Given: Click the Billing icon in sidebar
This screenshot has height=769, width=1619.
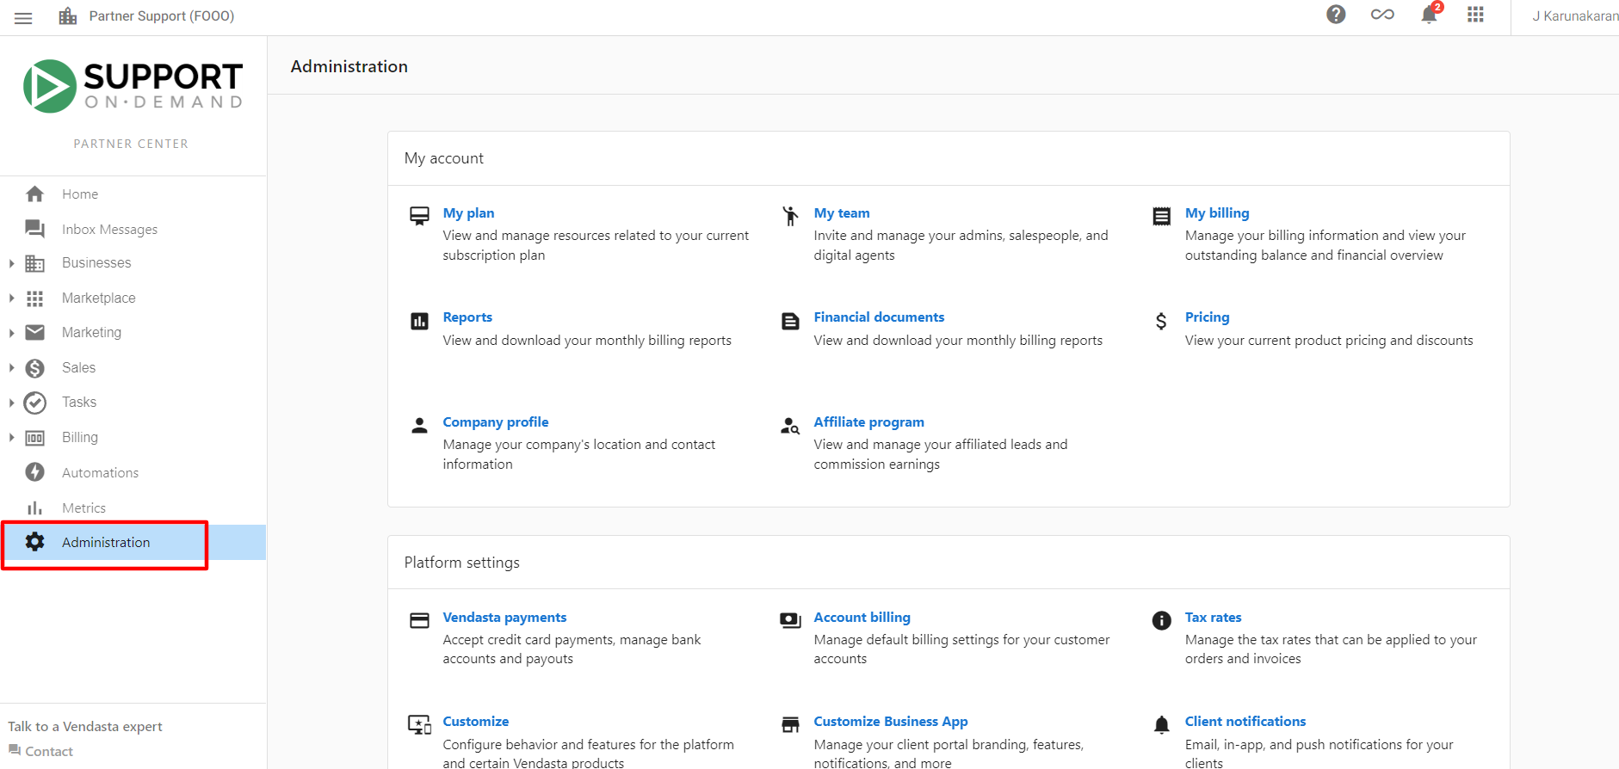Looking at the screenshot, I should (34, 438).
